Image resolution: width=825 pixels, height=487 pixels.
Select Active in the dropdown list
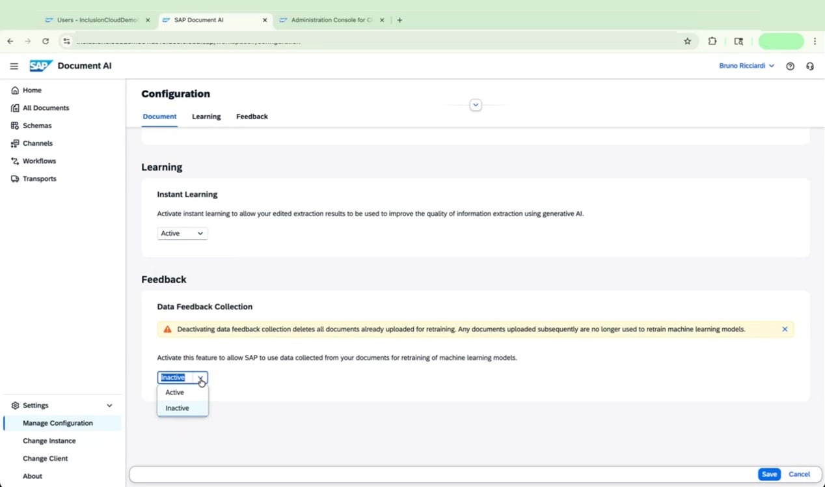(183, 393)
